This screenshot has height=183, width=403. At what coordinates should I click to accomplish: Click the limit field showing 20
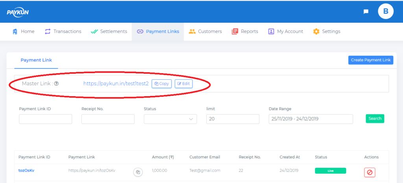click(233, 119)
